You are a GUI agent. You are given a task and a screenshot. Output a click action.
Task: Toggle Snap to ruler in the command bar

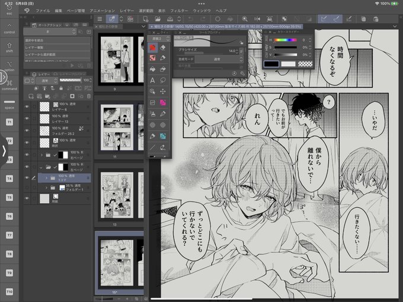(324, 19)
